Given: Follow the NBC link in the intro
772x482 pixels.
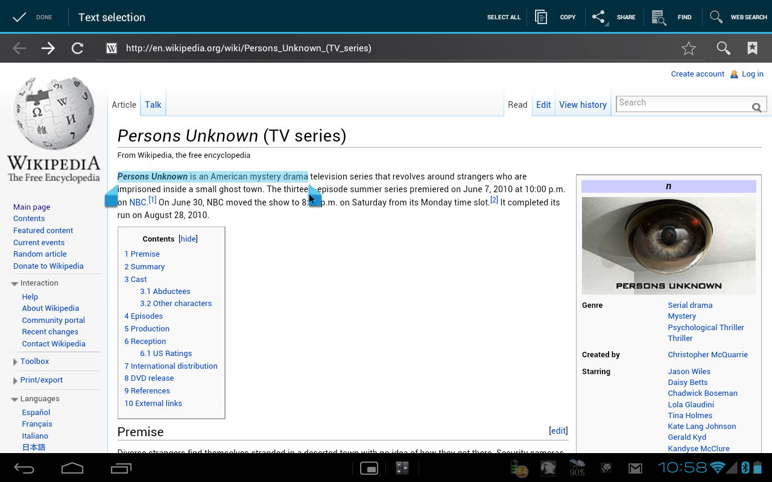Looking at the screenshot, I should tap(138, 203).
